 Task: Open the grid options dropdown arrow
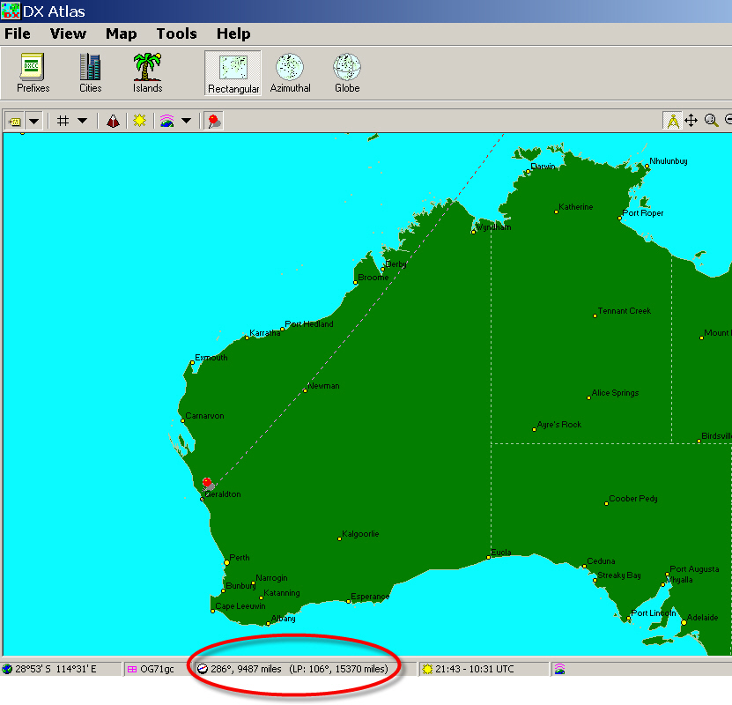tap(81, 120)
